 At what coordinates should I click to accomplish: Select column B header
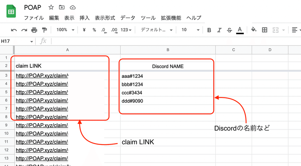click(168, 50)
